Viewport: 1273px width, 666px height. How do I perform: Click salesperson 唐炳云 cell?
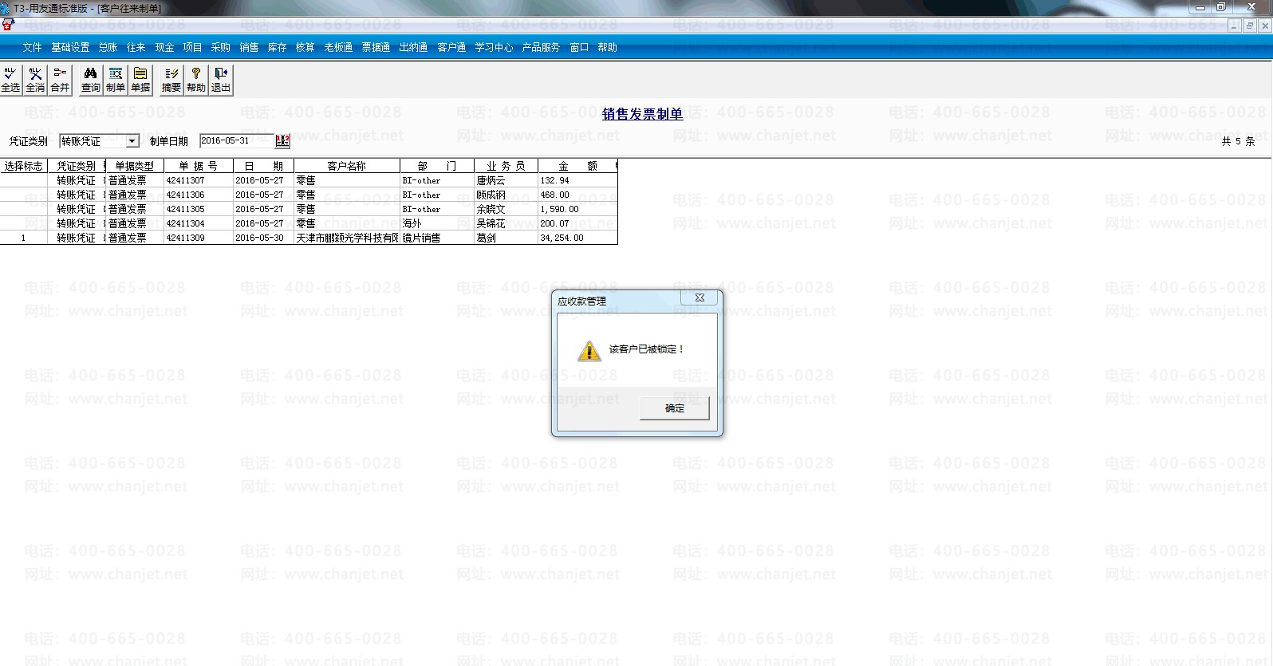pyautogui.click(x=506, y=180)
